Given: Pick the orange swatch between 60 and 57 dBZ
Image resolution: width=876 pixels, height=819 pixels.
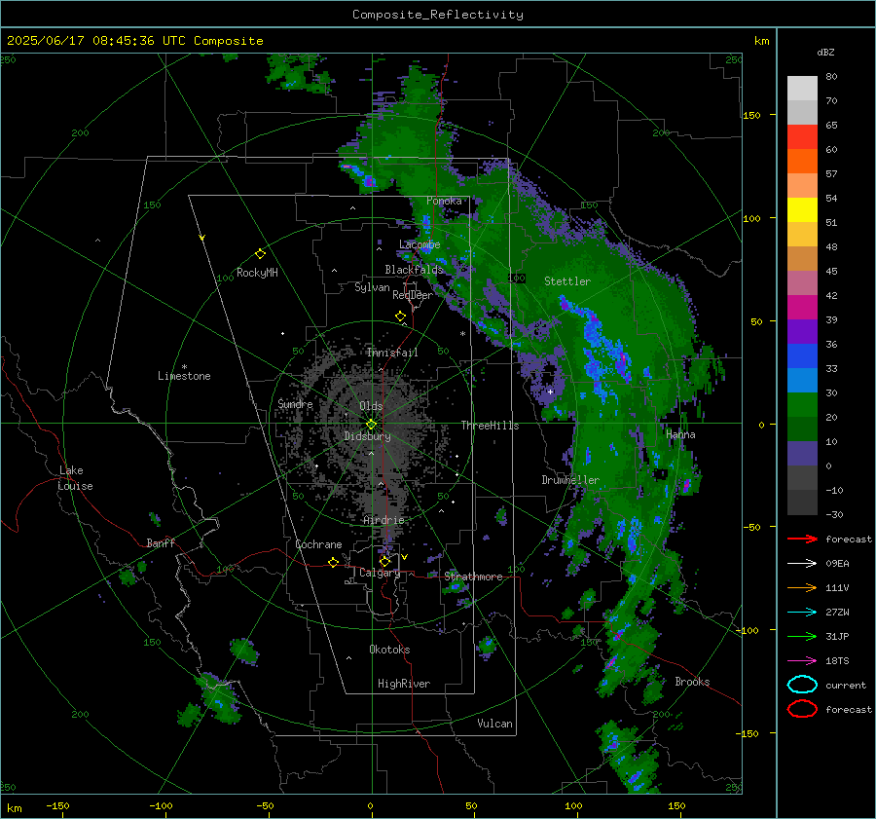Looking at the screenshot, I should click(802, 161).
